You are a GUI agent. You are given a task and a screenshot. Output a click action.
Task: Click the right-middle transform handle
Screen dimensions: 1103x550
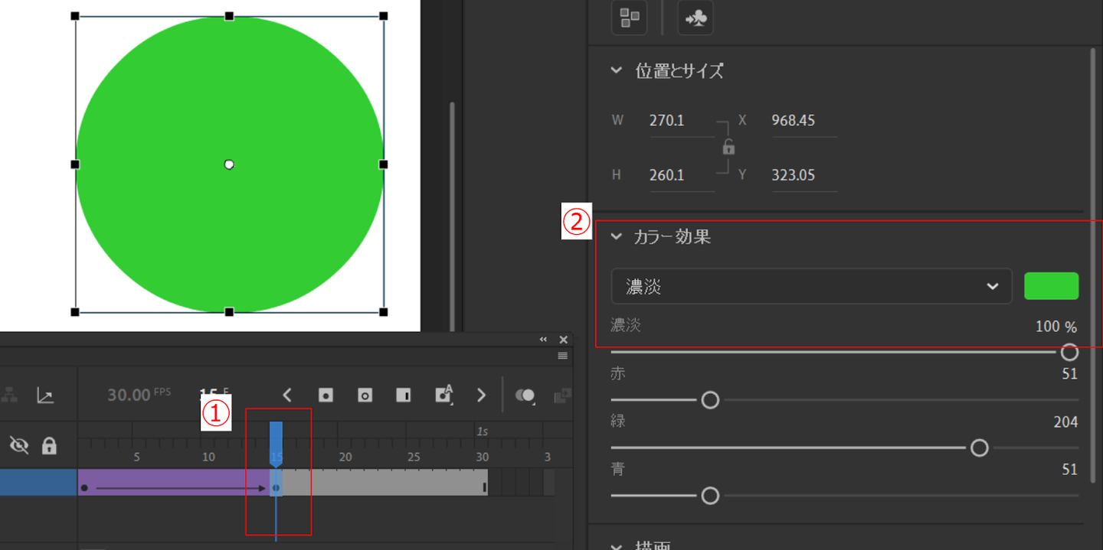384,164
